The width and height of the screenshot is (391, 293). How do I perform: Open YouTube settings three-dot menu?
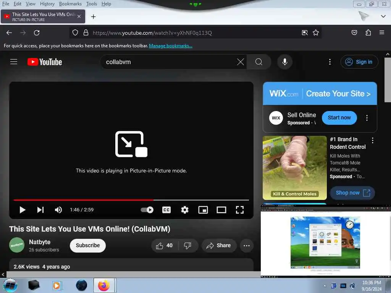330,62
